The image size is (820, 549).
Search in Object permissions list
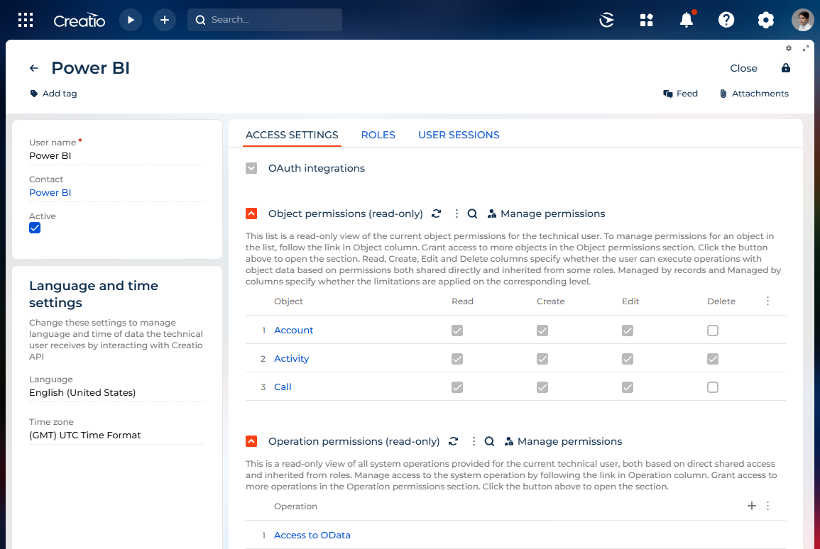coord(472,213)
